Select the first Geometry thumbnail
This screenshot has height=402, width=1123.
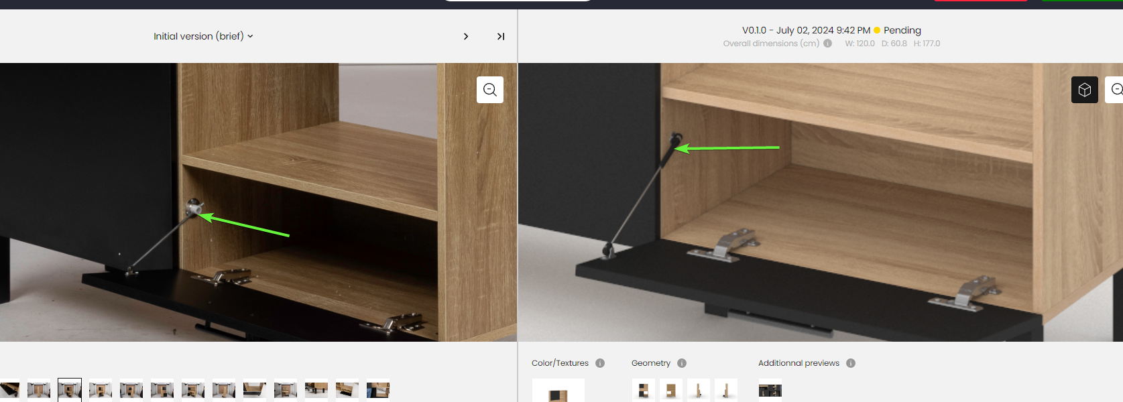point(644,390)
